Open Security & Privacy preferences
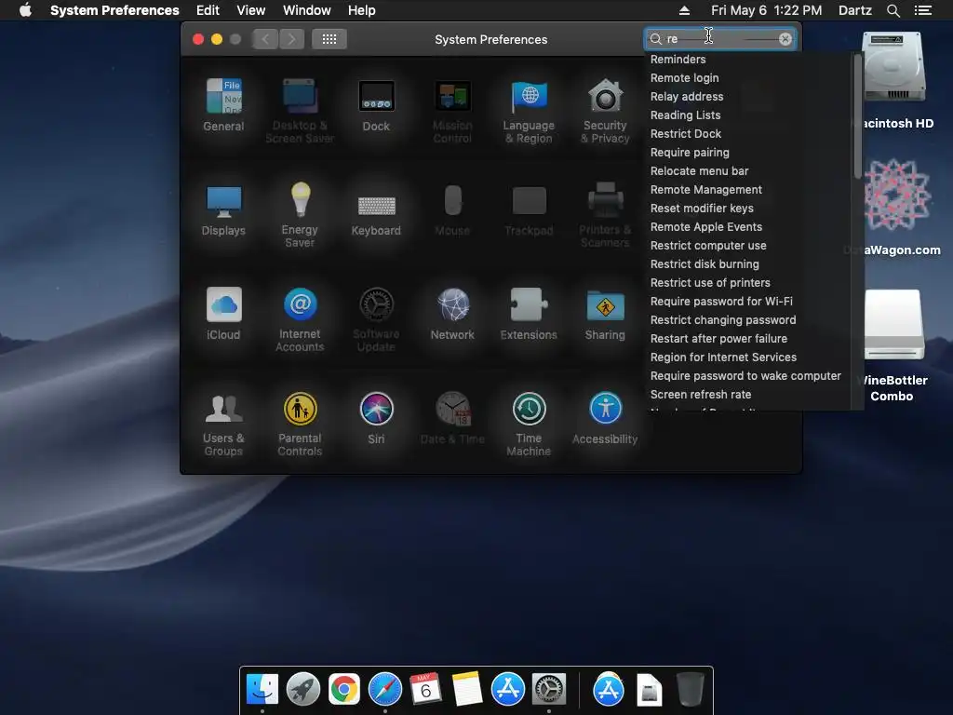Viewport: 953px width, 715px height. 605,111
